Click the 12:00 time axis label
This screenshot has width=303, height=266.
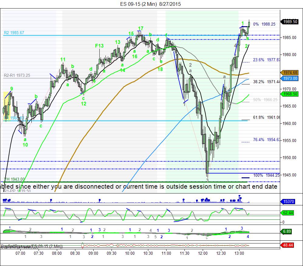pyautogui.click(x=203, y=253)
